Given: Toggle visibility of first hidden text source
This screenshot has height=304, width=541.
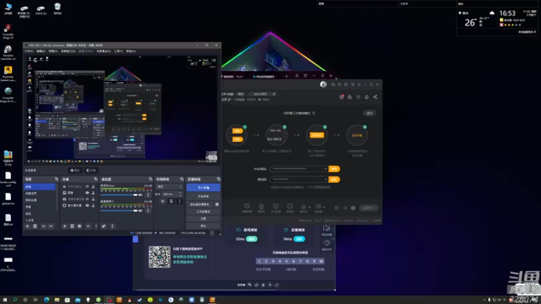Looking at the screenshot, I should tap(87, 186).
